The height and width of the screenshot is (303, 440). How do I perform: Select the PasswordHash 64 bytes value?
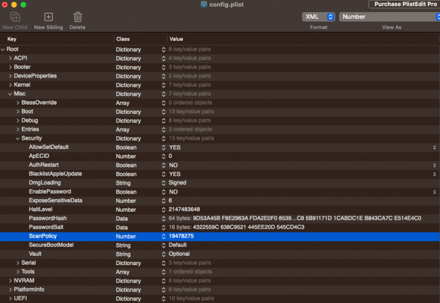(295, 218)
